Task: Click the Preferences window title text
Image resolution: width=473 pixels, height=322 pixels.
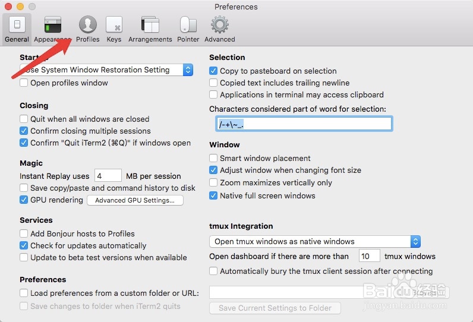Action: 236,7
